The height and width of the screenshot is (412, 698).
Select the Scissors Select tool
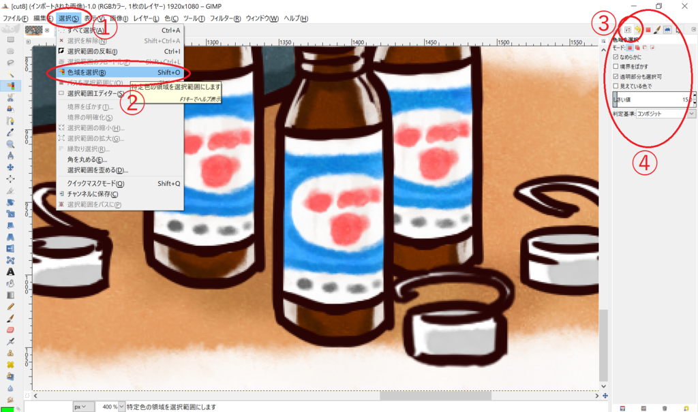tap(10, 97)
